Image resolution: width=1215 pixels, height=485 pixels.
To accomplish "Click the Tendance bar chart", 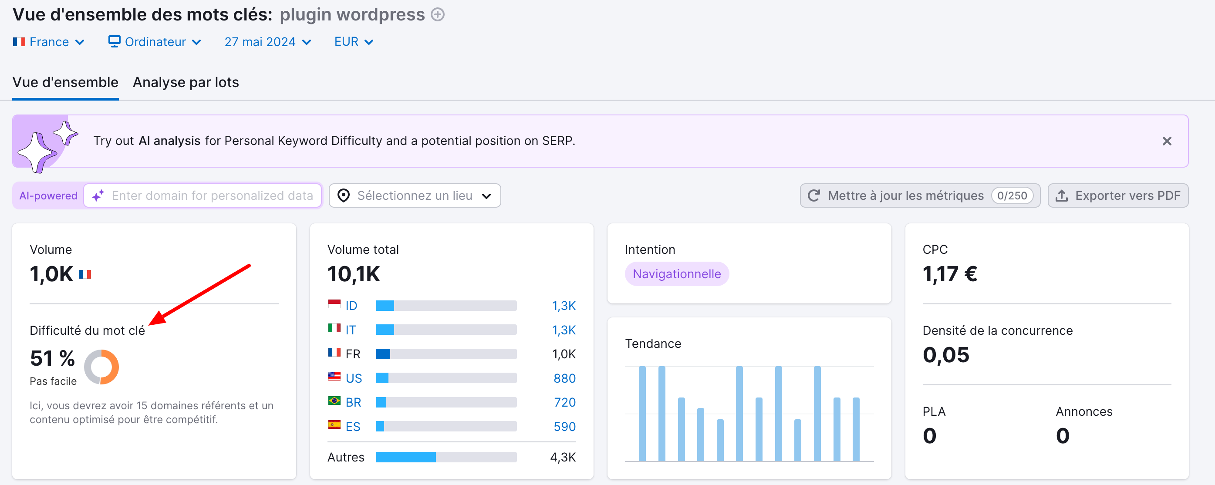I will pos(749,414).
